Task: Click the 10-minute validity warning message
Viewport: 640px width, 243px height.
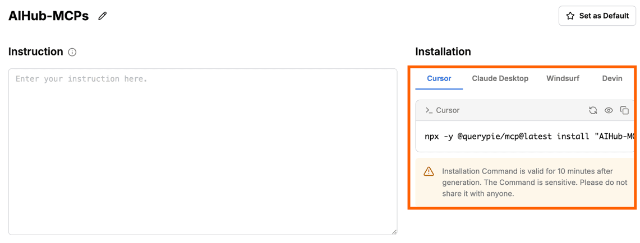Action: point(535,183)
